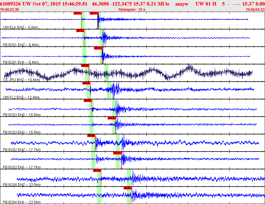
Task: Click the green predicted S window on PB B204 EHZ trace
Action: click(129, 178)
